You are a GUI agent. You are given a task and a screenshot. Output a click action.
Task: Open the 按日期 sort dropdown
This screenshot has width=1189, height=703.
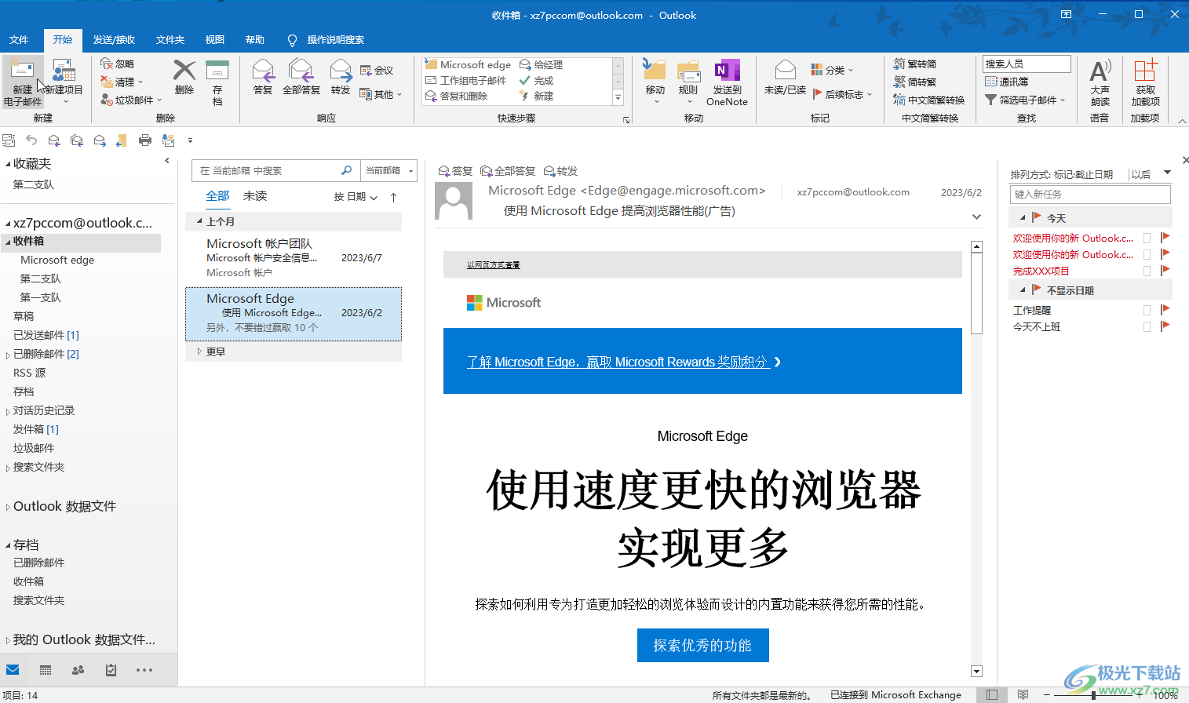(x=356, y=197)
